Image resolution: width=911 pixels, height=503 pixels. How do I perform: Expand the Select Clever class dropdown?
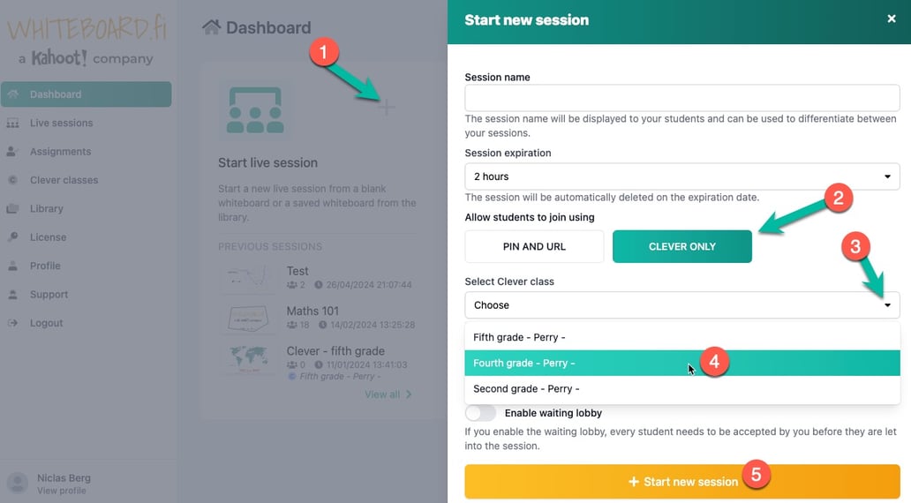(x=681, y=305)
